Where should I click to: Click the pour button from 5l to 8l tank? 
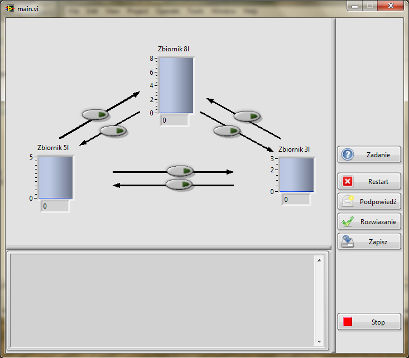[x=95, y=115]
